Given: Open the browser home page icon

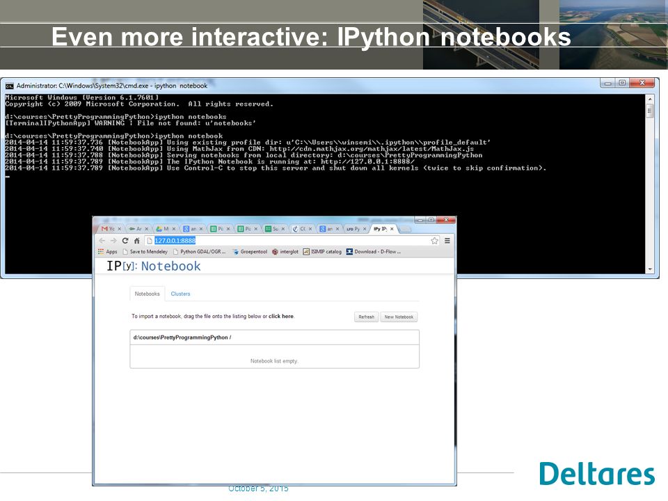Looking at the screenshot, I should 137,241.
